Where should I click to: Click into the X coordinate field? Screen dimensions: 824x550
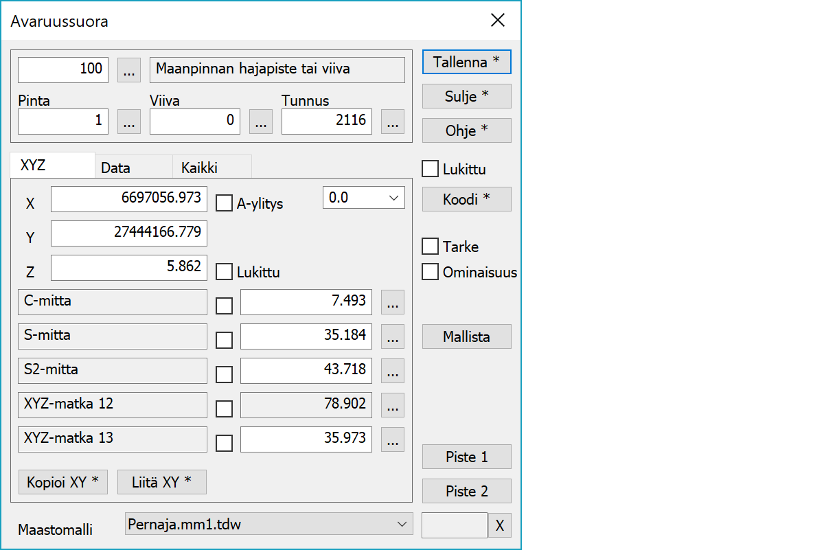128,198
